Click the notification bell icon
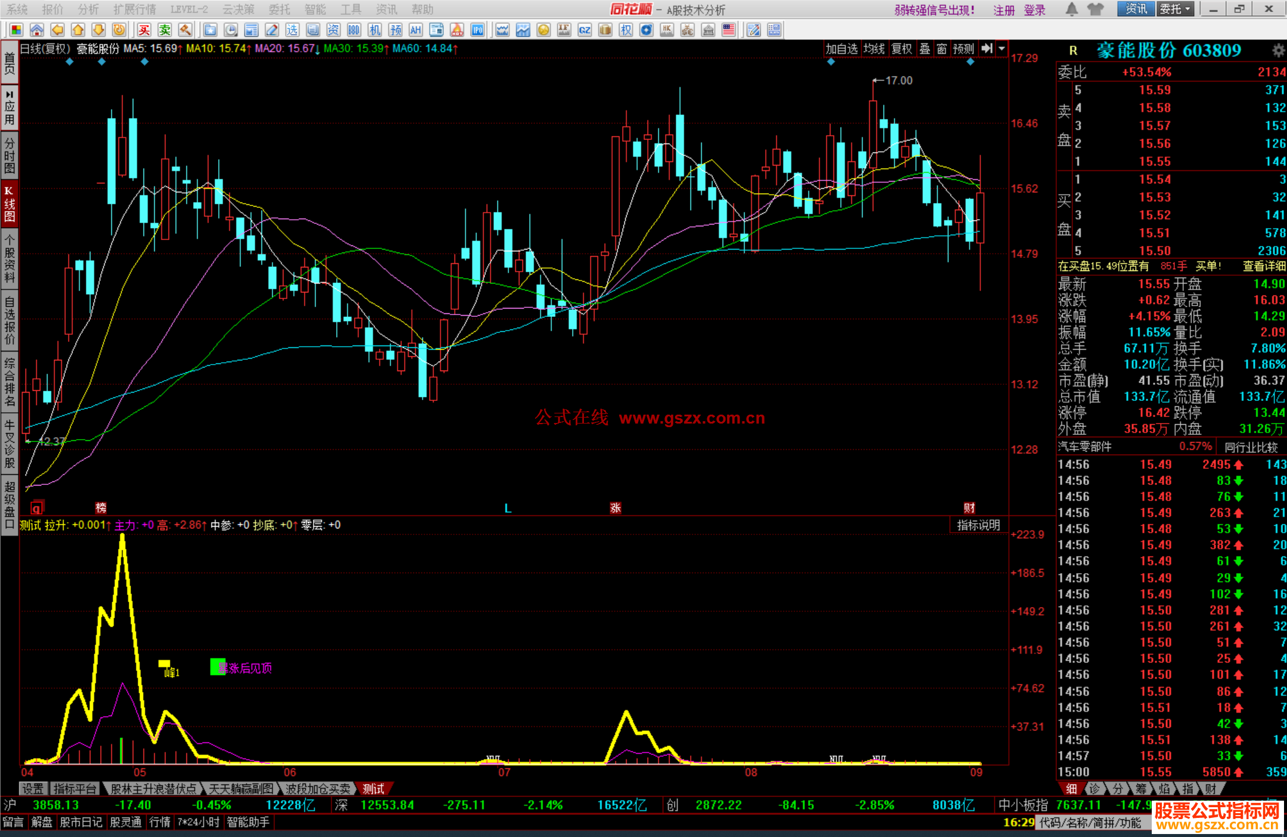Screen dimensions: 1287x837 point(1071,9)
